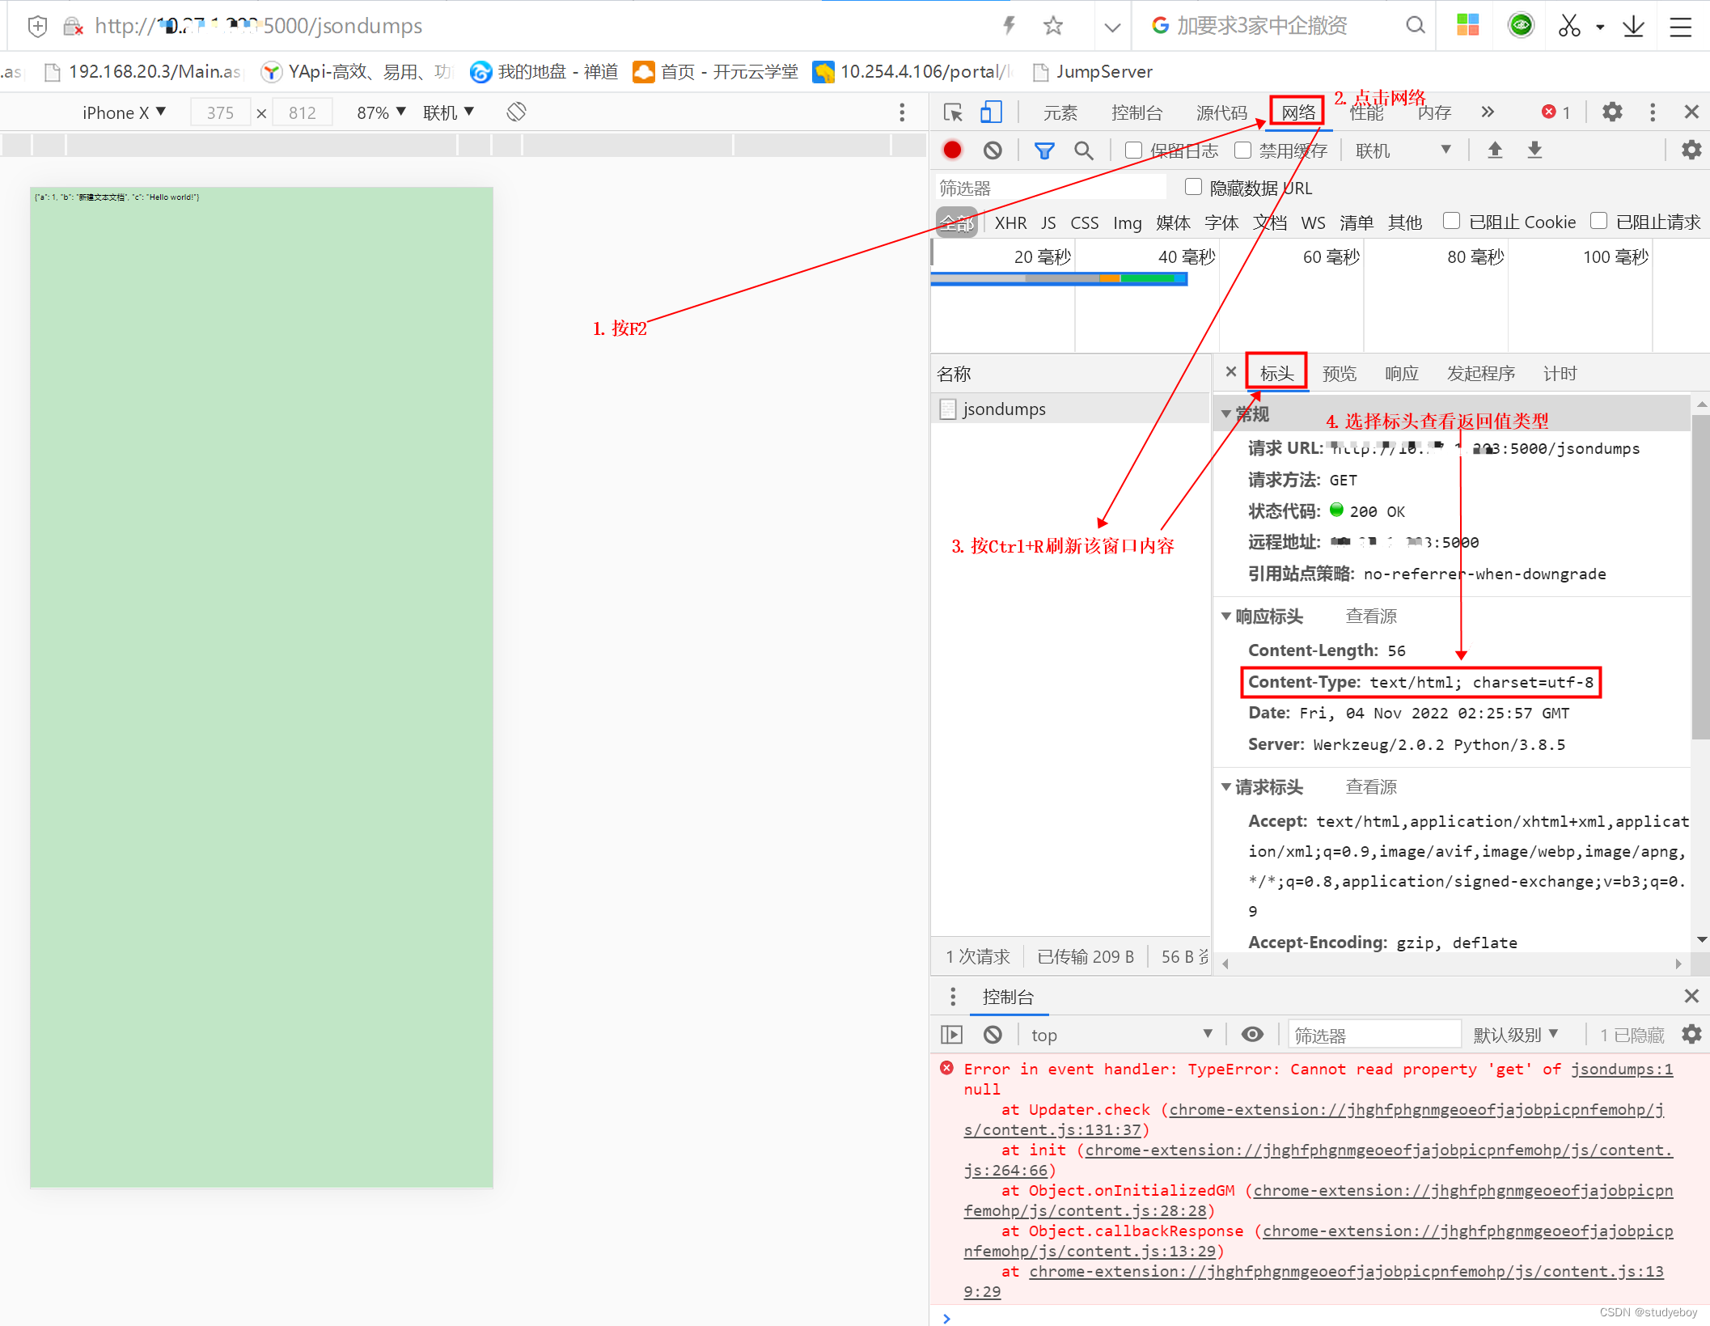Click the red record network log button

[952, 150]
